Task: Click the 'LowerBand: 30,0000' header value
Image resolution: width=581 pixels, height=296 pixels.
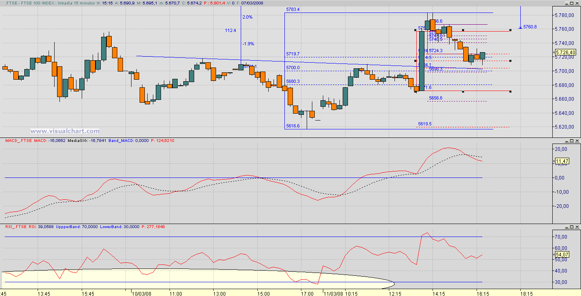Action: click(121, 227)
